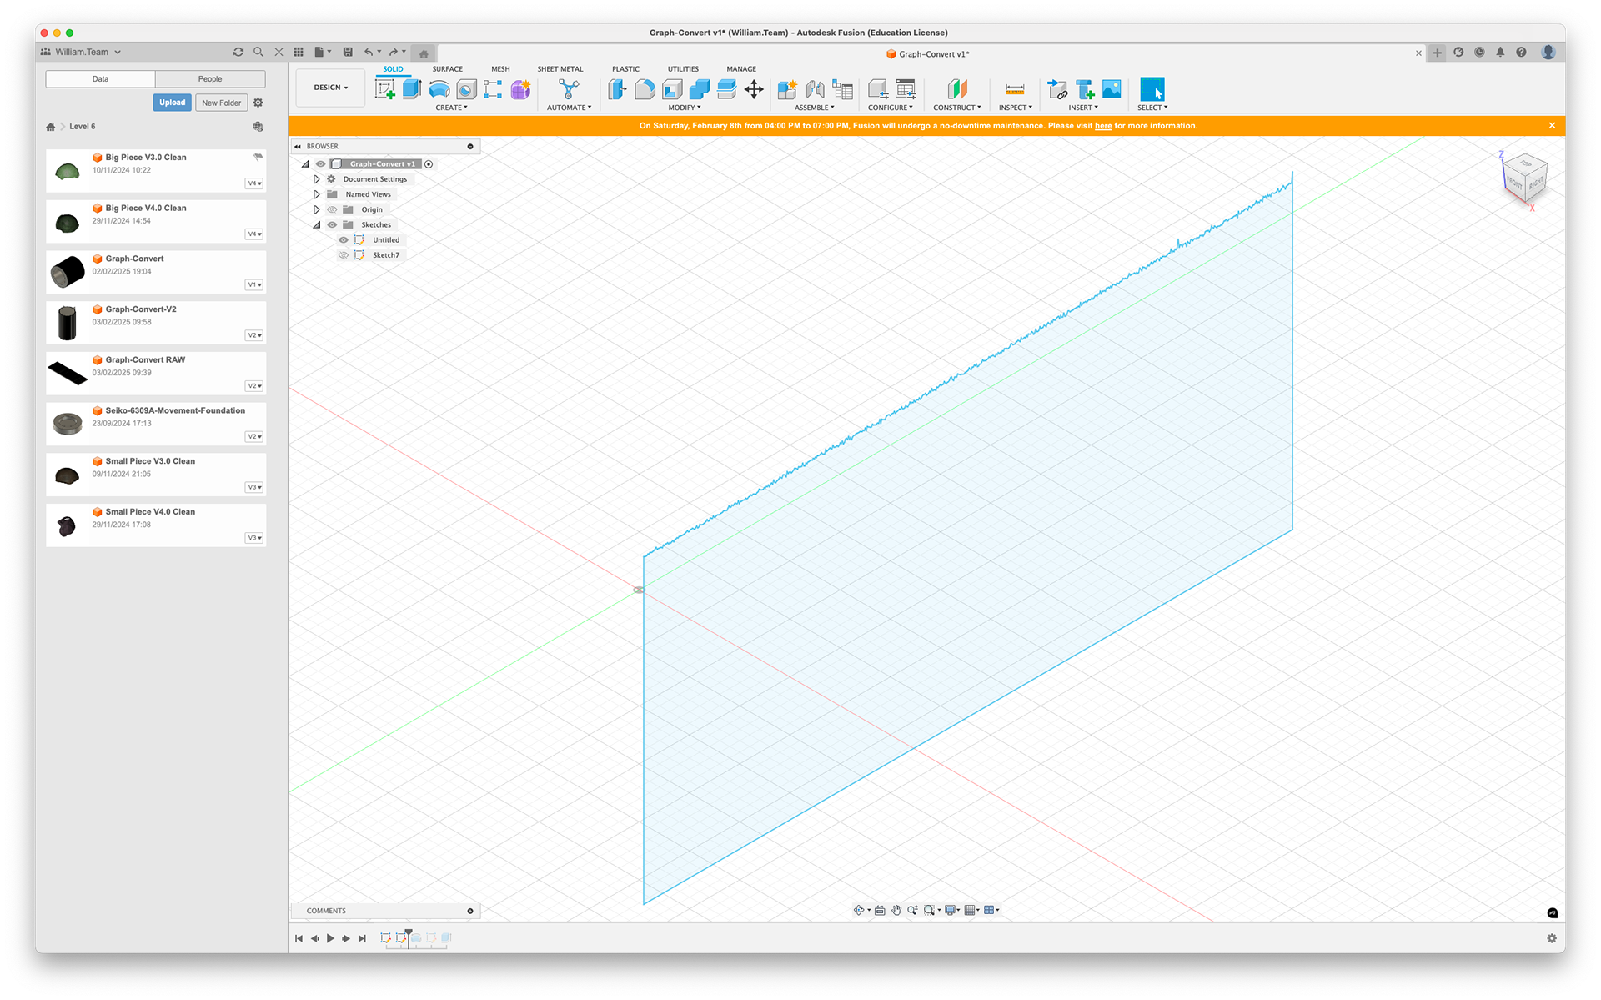Toggle visibility of the Origin folder

click(332, 209)
